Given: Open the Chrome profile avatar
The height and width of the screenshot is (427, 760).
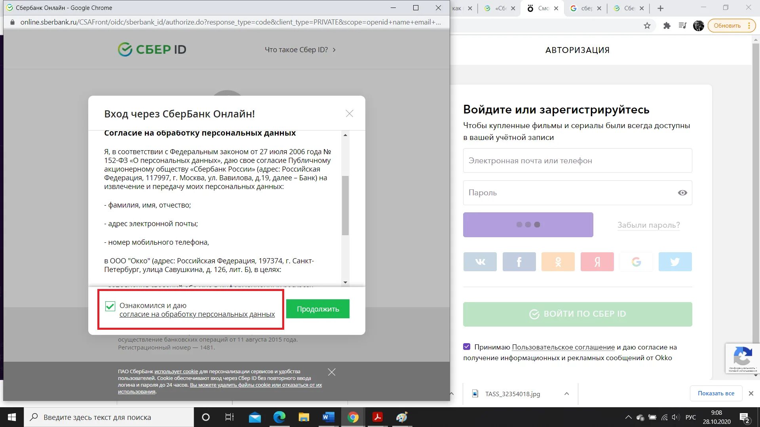Looking at the screenshot, I should coord(699,26).
